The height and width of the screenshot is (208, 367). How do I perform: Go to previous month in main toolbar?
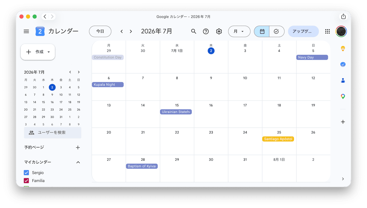pos(122,31)
